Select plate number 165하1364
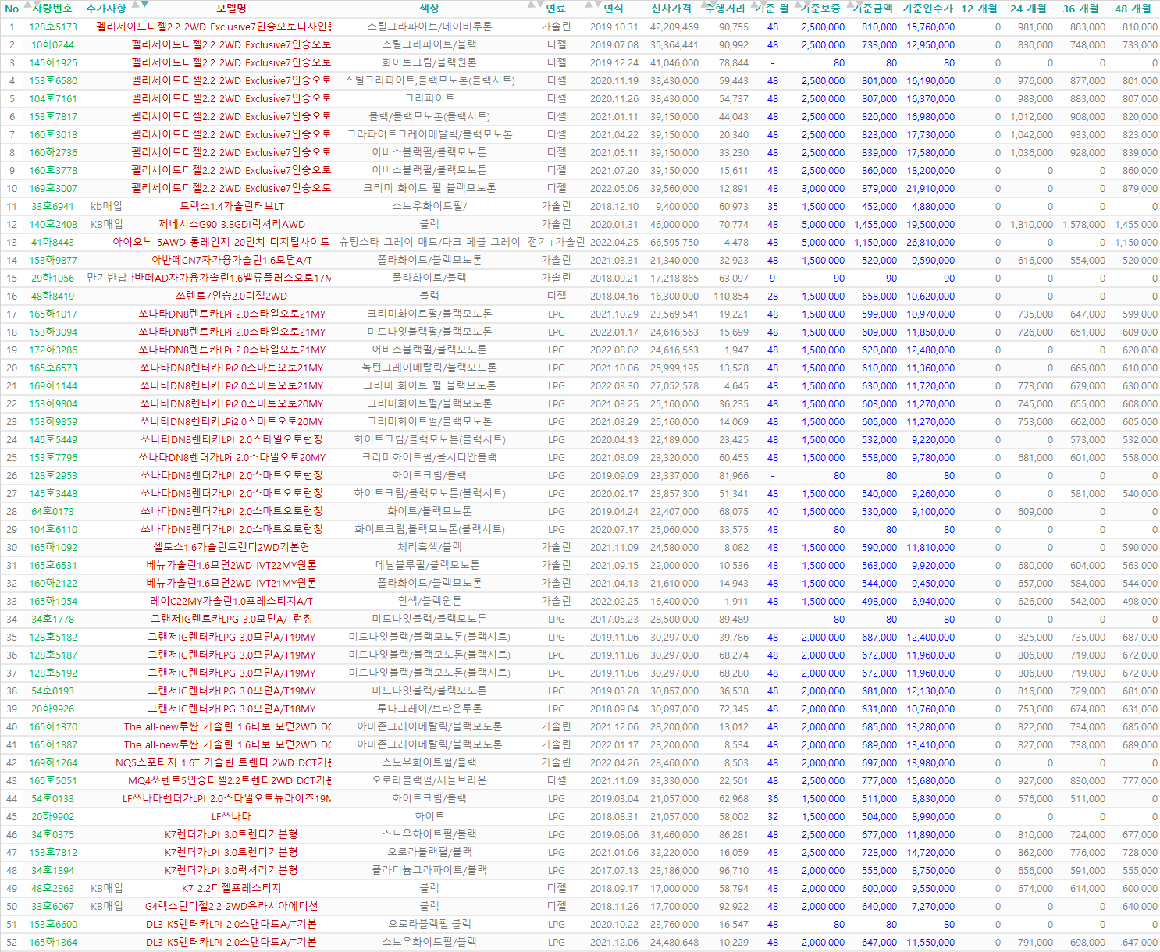The height and width of the screenshot is (952, 1160). tap(53, 942)
